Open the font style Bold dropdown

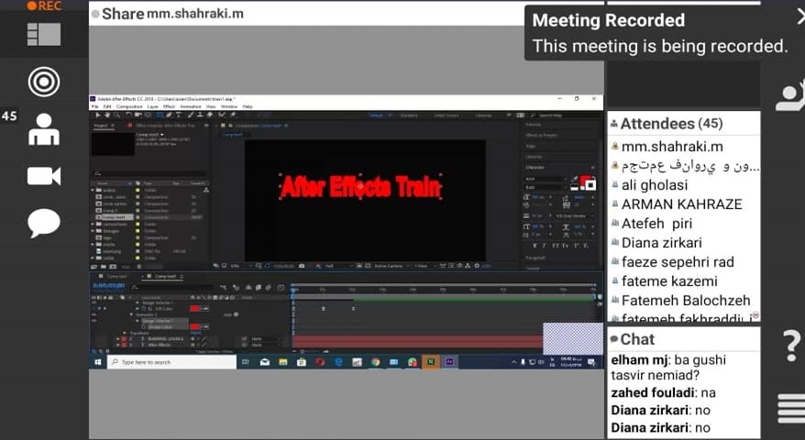546,187
